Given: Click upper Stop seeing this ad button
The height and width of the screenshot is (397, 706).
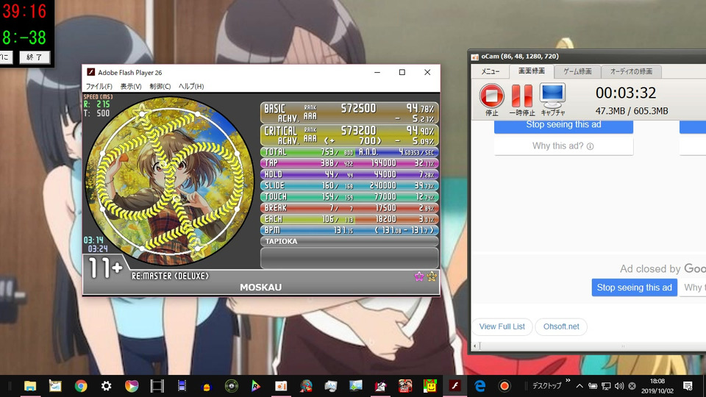Looking at the screenshot, I should (564, 126).
